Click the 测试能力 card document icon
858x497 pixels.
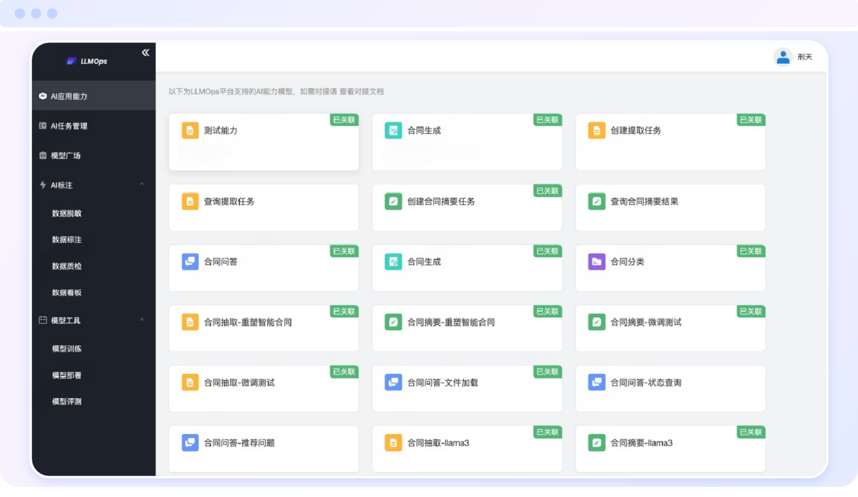click(190, 131)
